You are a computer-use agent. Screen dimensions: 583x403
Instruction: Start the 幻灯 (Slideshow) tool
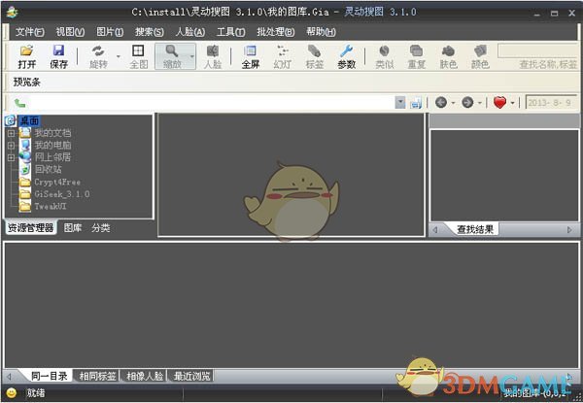pyautogui.click(x=283, y=56)
